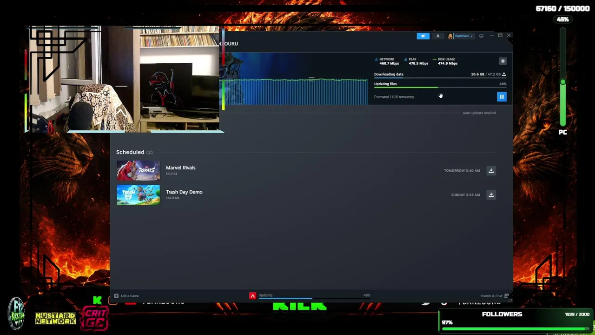Open download settings gear
This screenshot has width=595, height=335.
pos(502,61)
